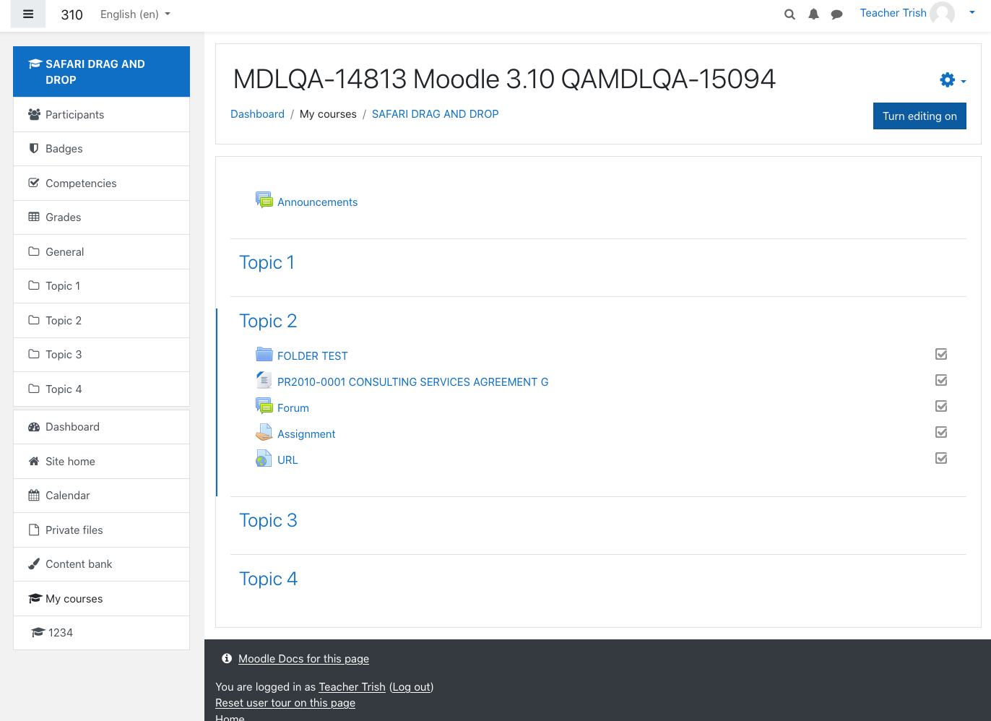Open Dashboard in the sidebar
991x721 pixels.
101,427
